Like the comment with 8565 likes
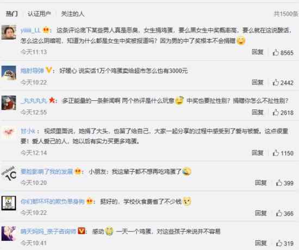The width and height of the screenshot is (299, 250). click(276, 52)
